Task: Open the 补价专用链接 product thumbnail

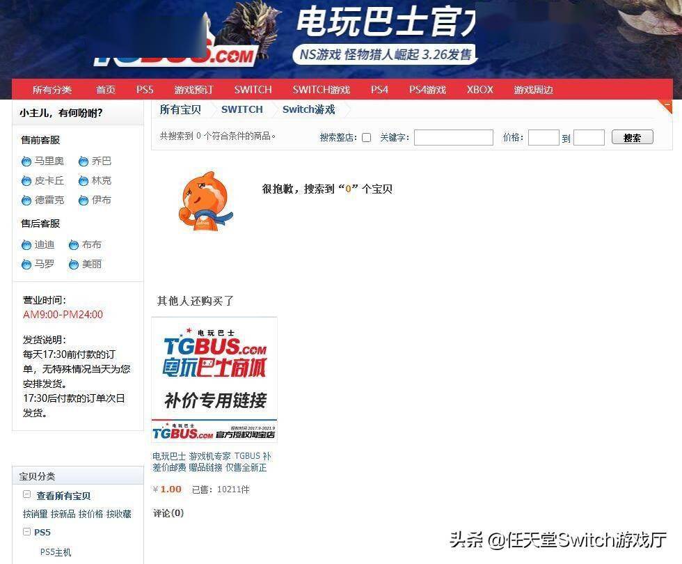Action: pyautogui.click(x=214, y=379)
